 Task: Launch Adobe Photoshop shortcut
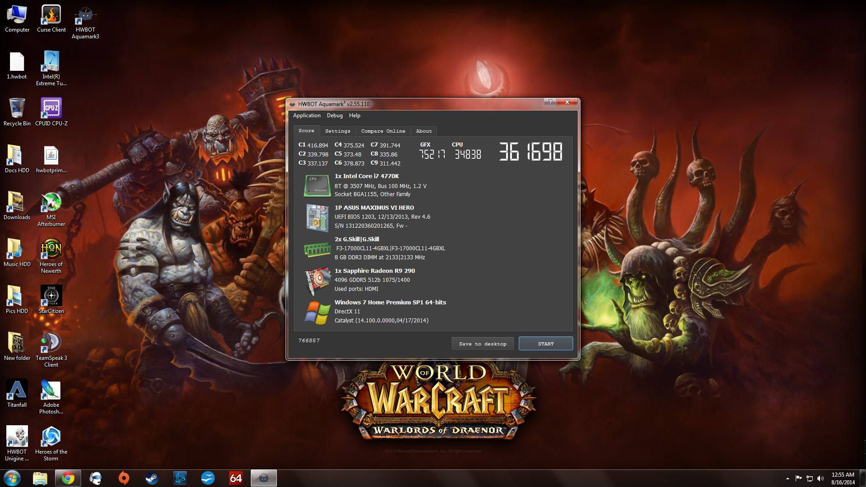51,397
